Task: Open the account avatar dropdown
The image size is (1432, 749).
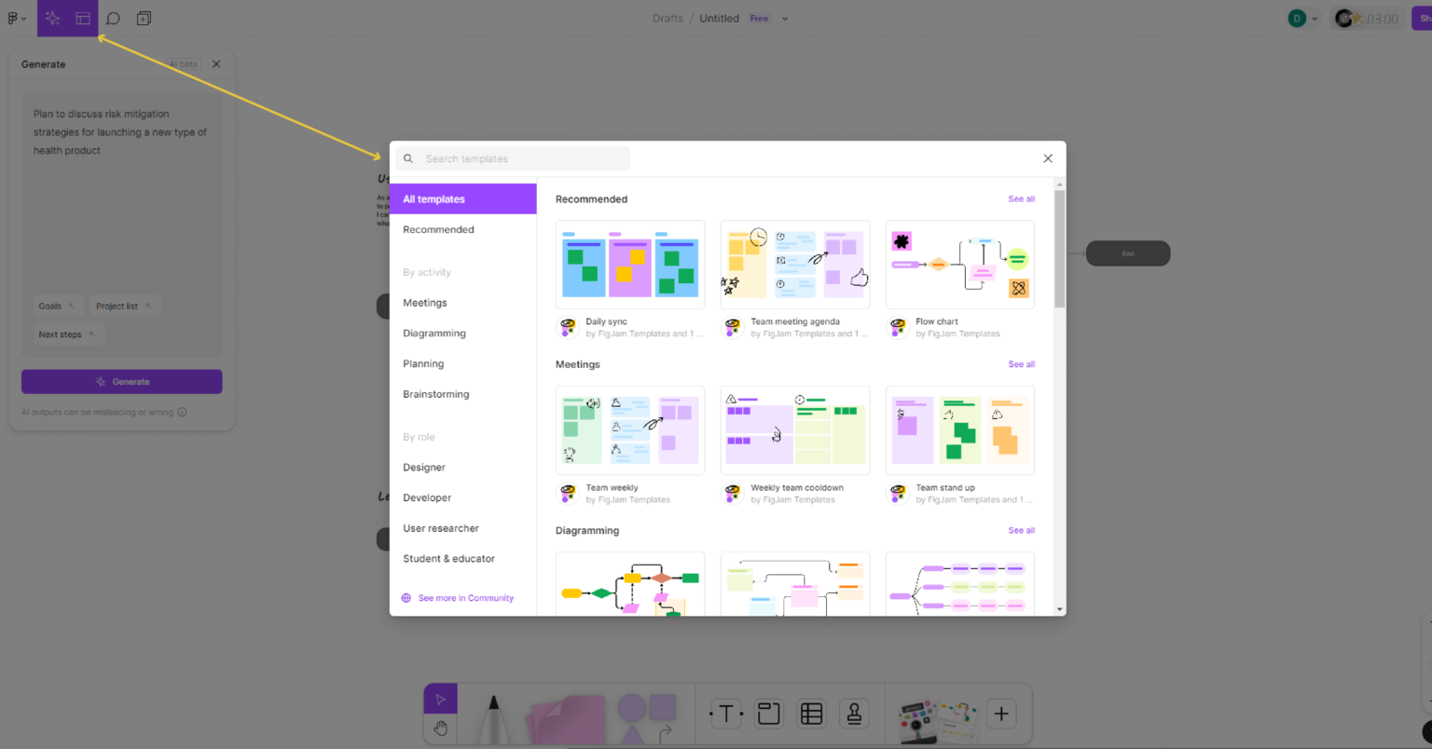Action: coord(1304,18)
